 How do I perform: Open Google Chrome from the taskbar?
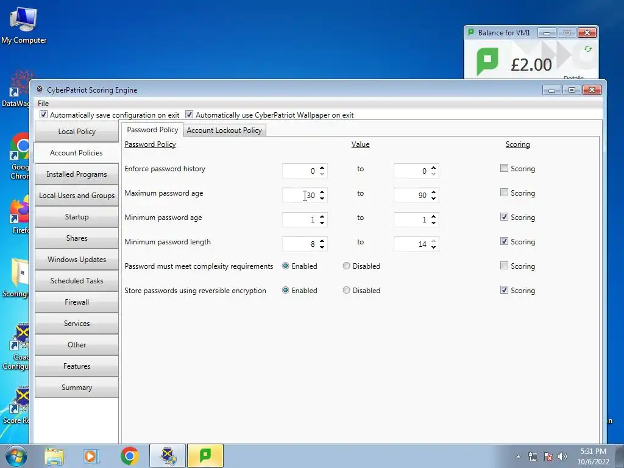click(129, 456)
